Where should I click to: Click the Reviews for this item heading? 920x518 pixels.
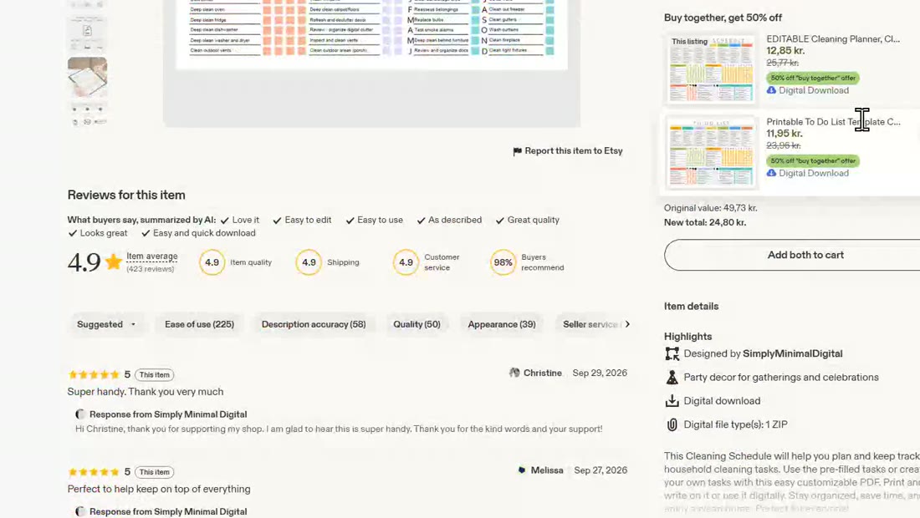point(126,196)
